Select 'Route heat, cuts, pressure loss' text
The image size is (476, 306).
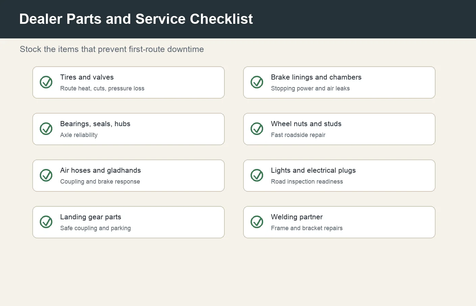[102, 88]
